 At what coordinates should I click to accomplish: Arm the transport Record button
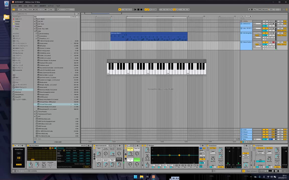[x=141, y=9]
